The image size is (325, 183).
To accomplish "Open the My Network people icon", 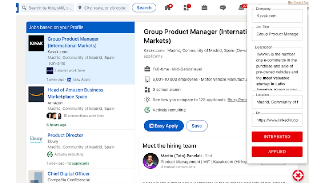I will pos(186,8).
